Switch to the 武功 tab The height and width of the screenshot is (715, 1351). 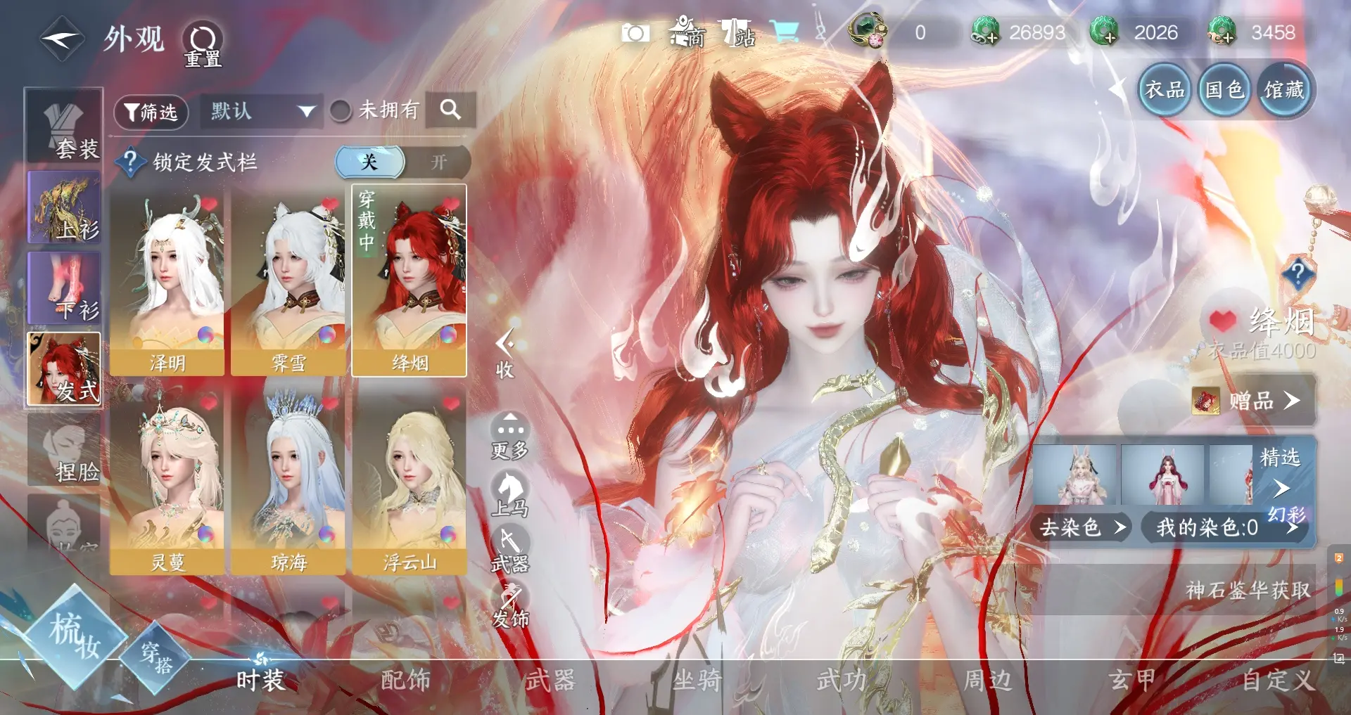click(842, 680)
